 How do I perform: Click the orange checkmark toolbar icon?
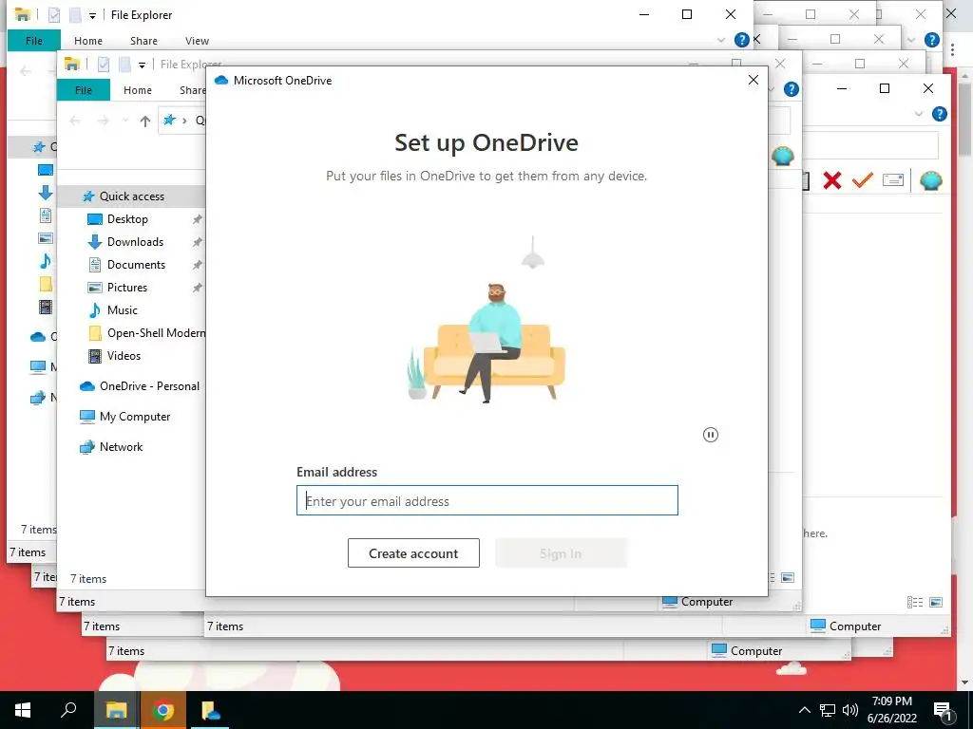(x=863, y=180)
